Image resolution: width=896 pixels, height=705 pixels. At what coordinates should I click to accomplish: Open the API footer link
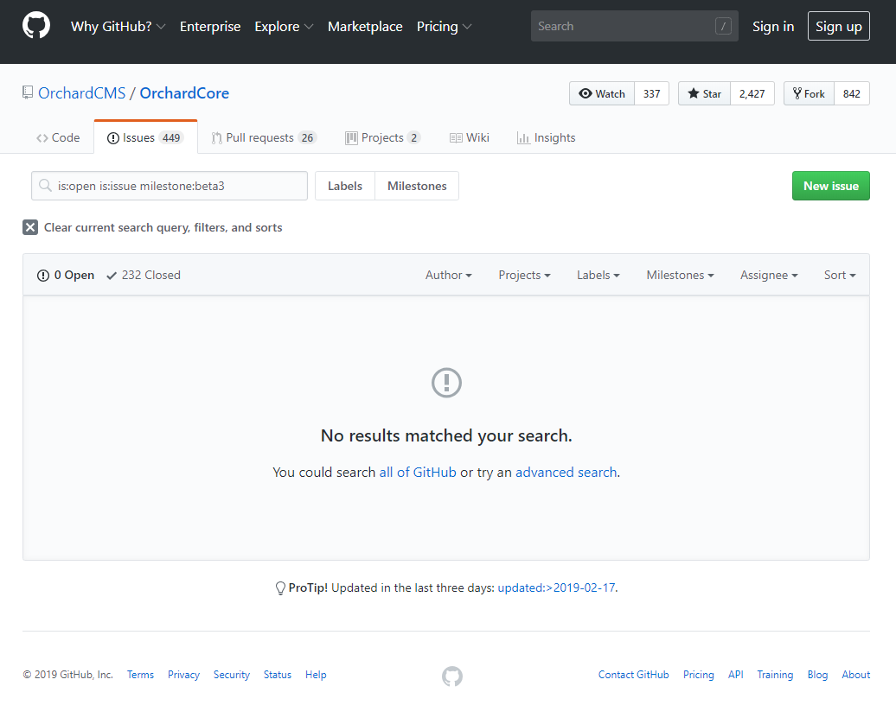pyautogui.click(x=735, y=675)
